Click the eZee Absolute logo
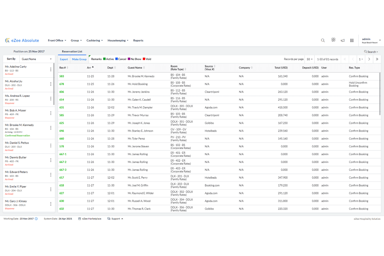 [x=22, y=40]
